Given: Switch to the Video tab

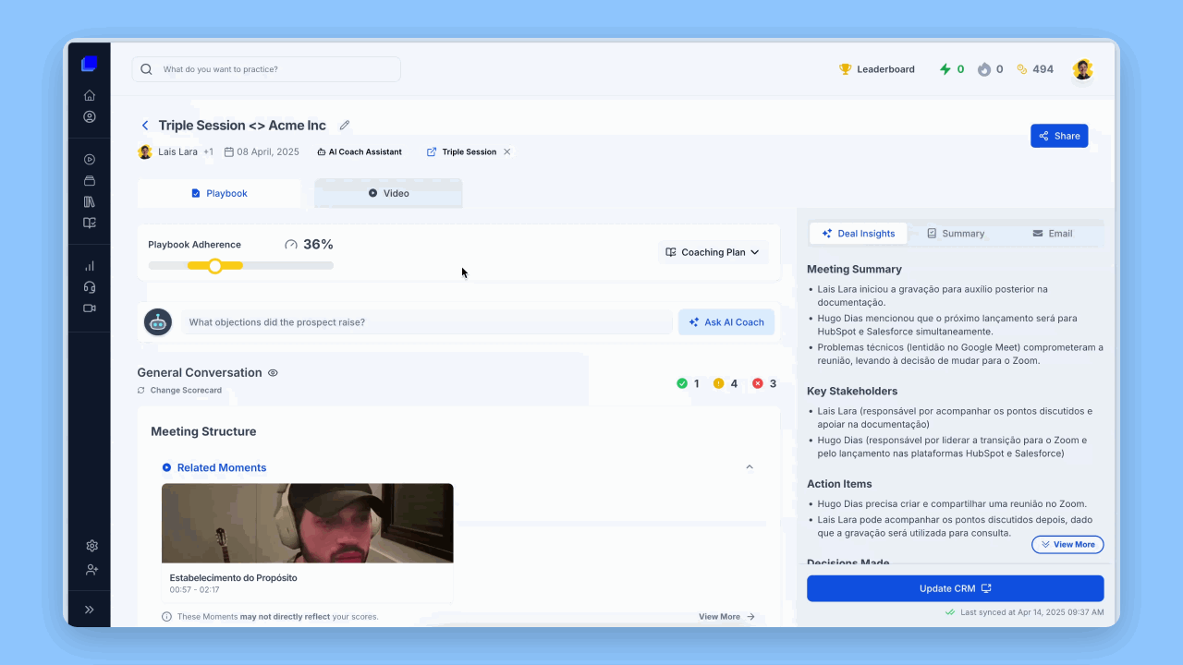Looking at the screenshot, I should coord(388,193).
